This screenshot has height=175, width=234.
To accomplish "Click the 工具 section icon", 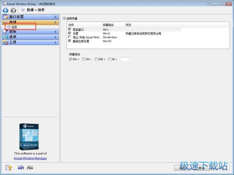I will 5,42.
